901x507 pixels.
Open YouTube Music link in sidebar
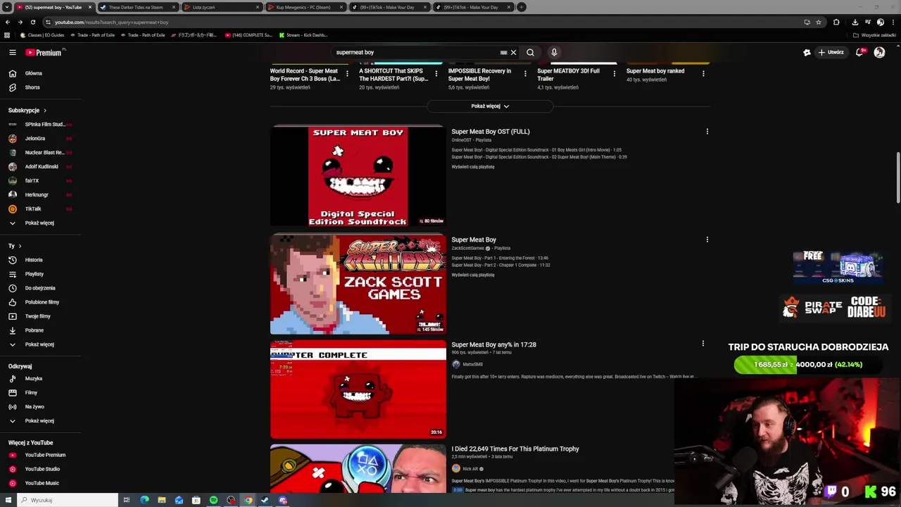(x=41, y=483)
